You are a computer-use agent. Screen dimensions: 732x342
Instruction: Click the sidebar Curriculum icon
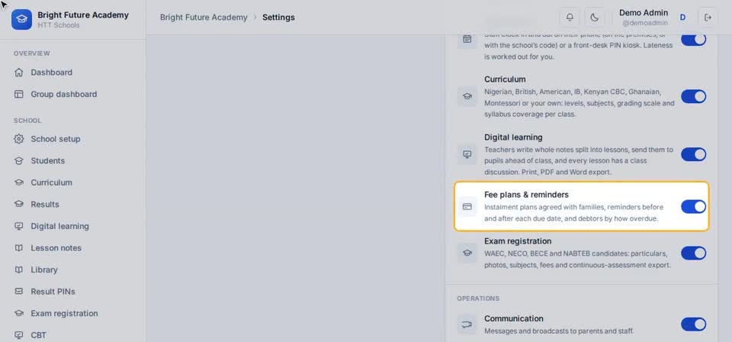point(18,182)
